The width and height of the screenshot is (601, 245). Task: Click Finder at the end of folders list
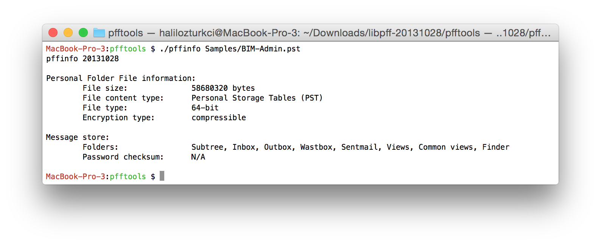click(x=495, y=147)
